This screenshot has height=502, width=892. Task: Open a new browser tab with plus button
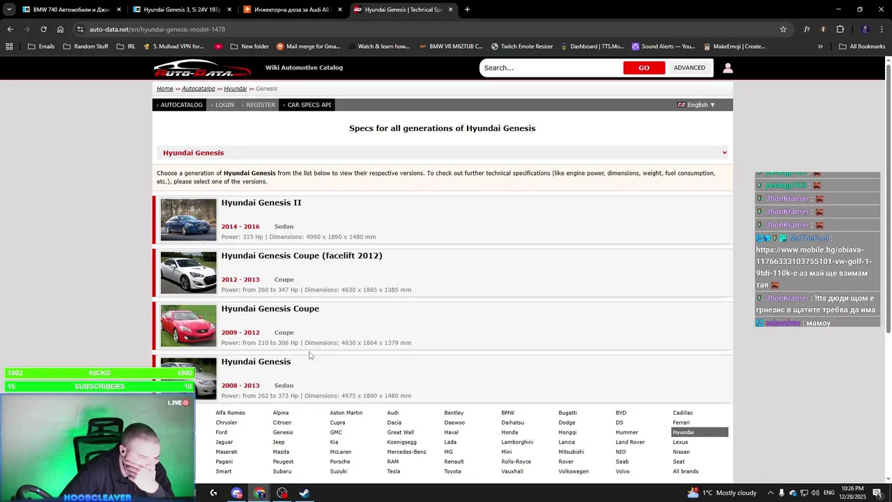(x=467, y=10)
